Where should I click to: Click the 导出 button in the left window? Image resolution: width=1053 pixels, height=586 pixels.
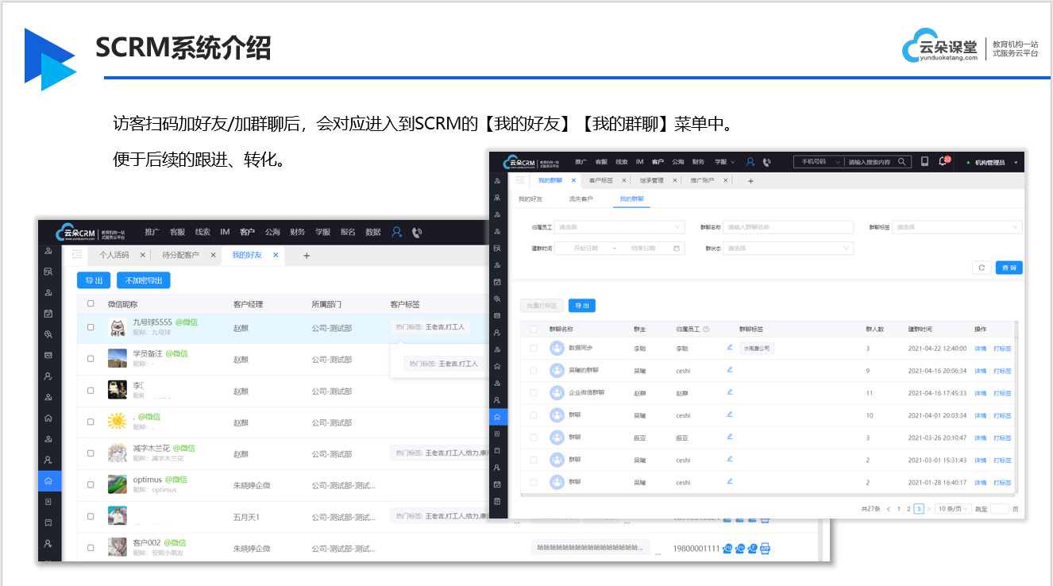pyautogui.click(x=94, y=280)
